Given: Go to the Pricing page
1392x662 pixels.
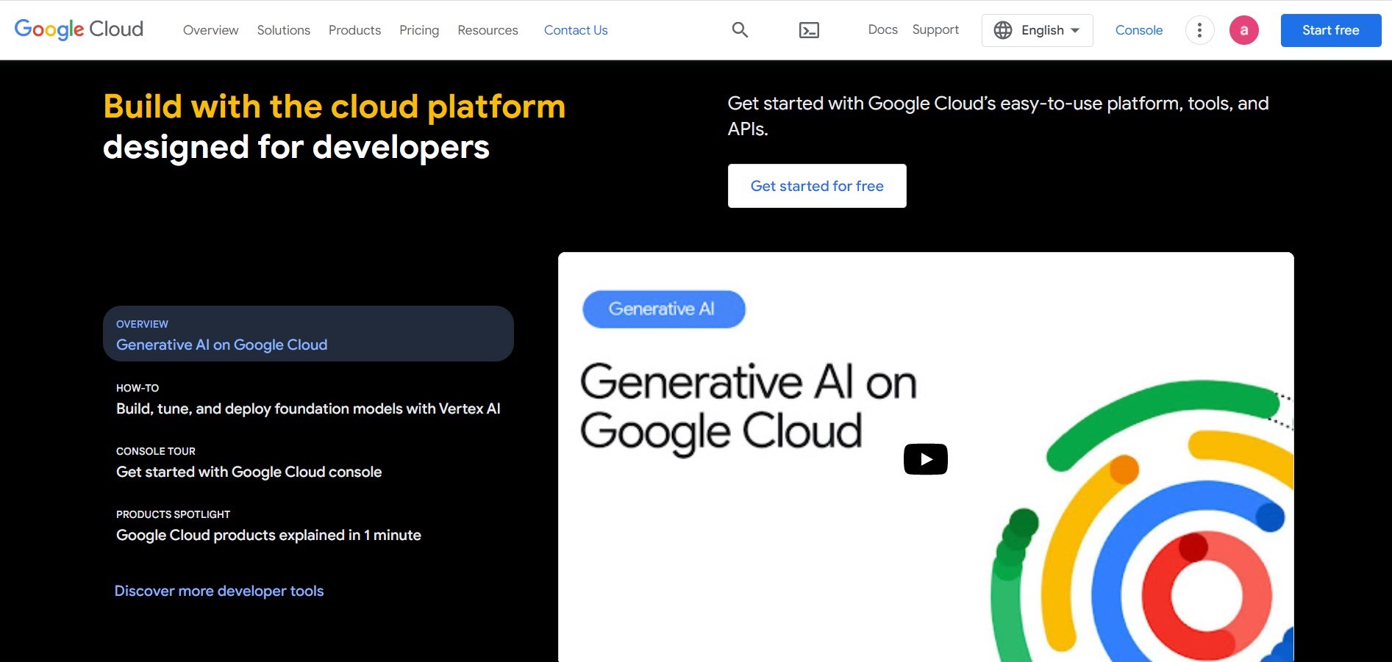Looking at the screenshot, I should pyautogui.click(x=419, y=30).
